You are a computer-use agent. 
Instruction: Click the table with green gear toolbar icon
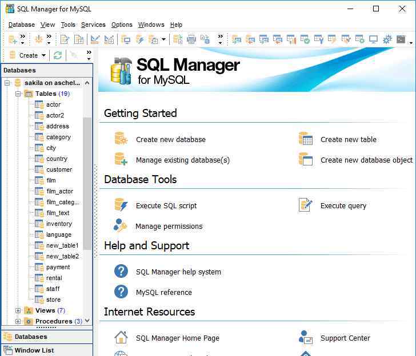(360, 40)
